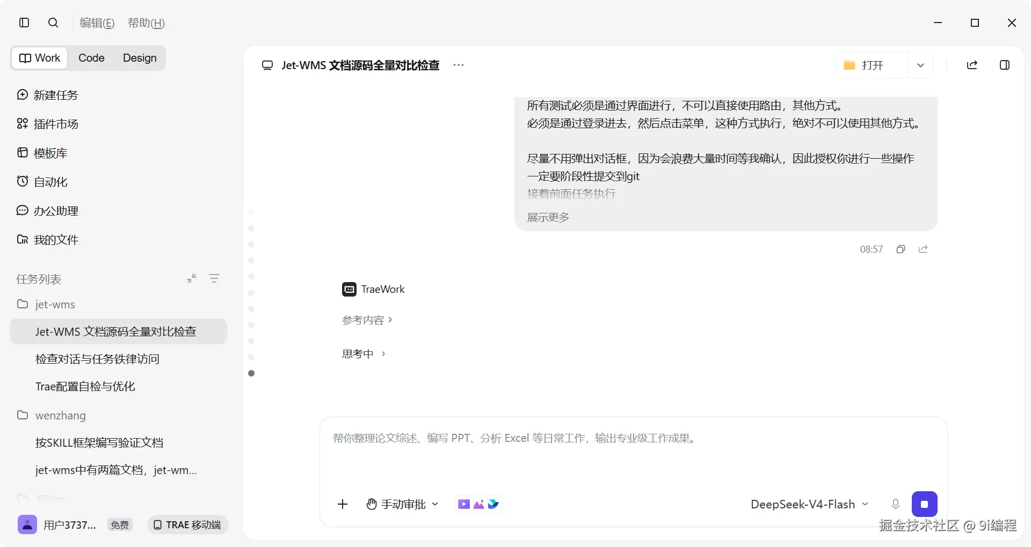Select task Jet-WMS 文档源码全量对比检查 in list
Screen dimensions: 1031x547
tap(118, 331)
